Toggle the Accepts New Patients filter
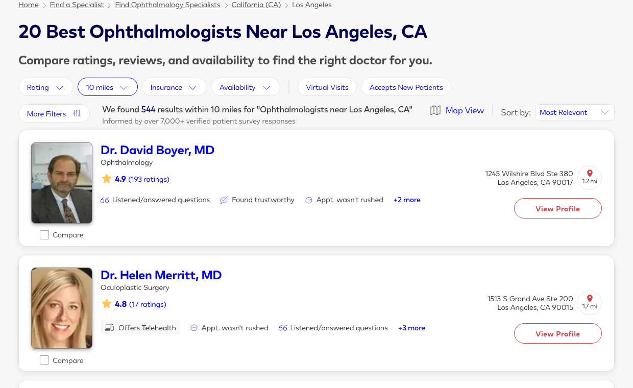The width and height of the screenshot is (633, 388). pos(406,87)
